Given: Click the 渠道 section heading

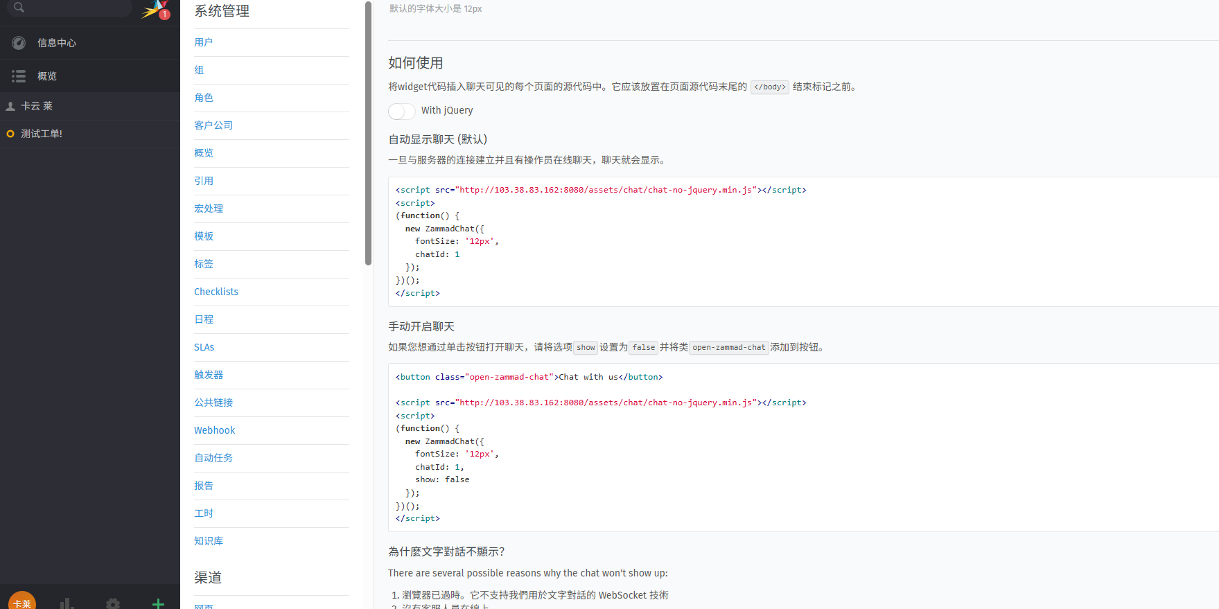Looking at the screenshot, I should 208,578.
